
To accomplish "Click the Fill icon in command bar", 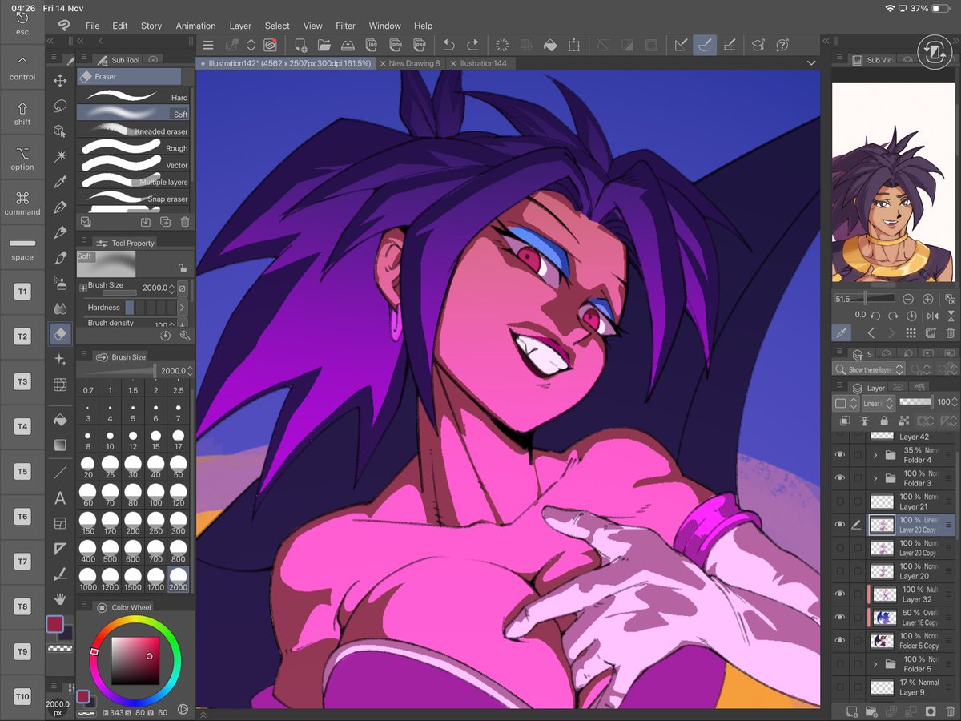I will (x=550, y=45).
